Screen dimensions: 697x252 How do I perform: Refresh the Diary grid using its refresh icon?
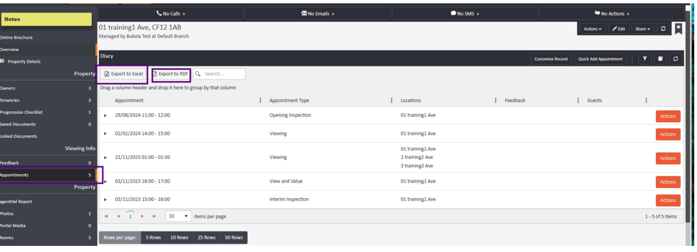pyautogui.click(x=675, y=59)
